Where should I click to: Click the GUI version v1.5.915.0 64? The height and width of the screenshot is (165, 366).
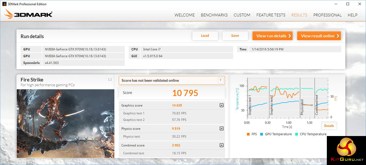(x=153, y=56)
